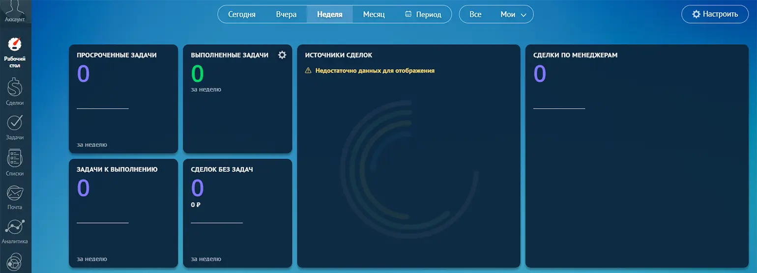Image resolution: width=757 pixels, height=273 pixels.
Task: Open the Задачи section icon
Action: click(x=15, y=123)
